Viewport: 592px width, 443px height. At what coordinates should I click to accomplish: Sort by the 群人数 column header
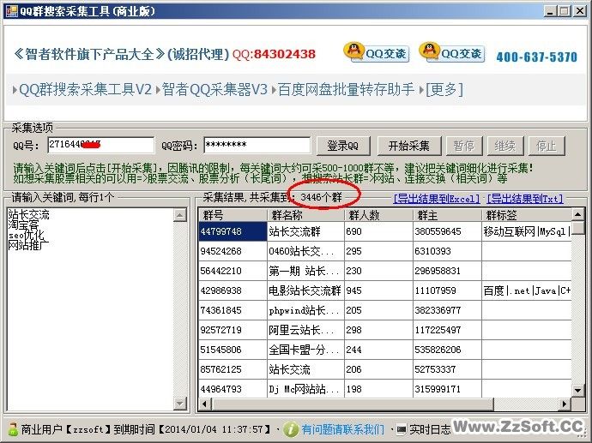[x=378, y=215]
